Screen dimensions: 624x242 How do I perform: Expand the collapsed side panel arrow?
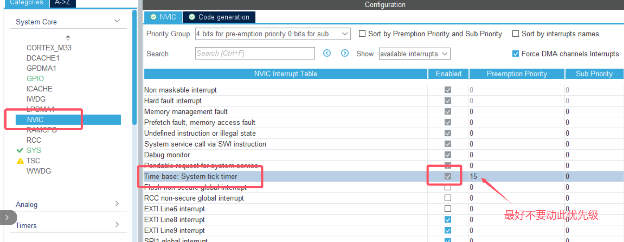(7, 218)
